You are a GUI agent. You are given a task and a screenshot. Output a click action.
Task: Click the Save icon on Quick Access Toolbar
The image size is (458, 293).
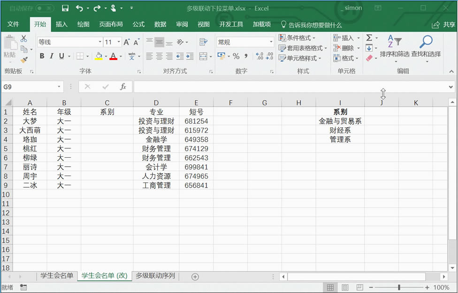(x=64, y=8)
